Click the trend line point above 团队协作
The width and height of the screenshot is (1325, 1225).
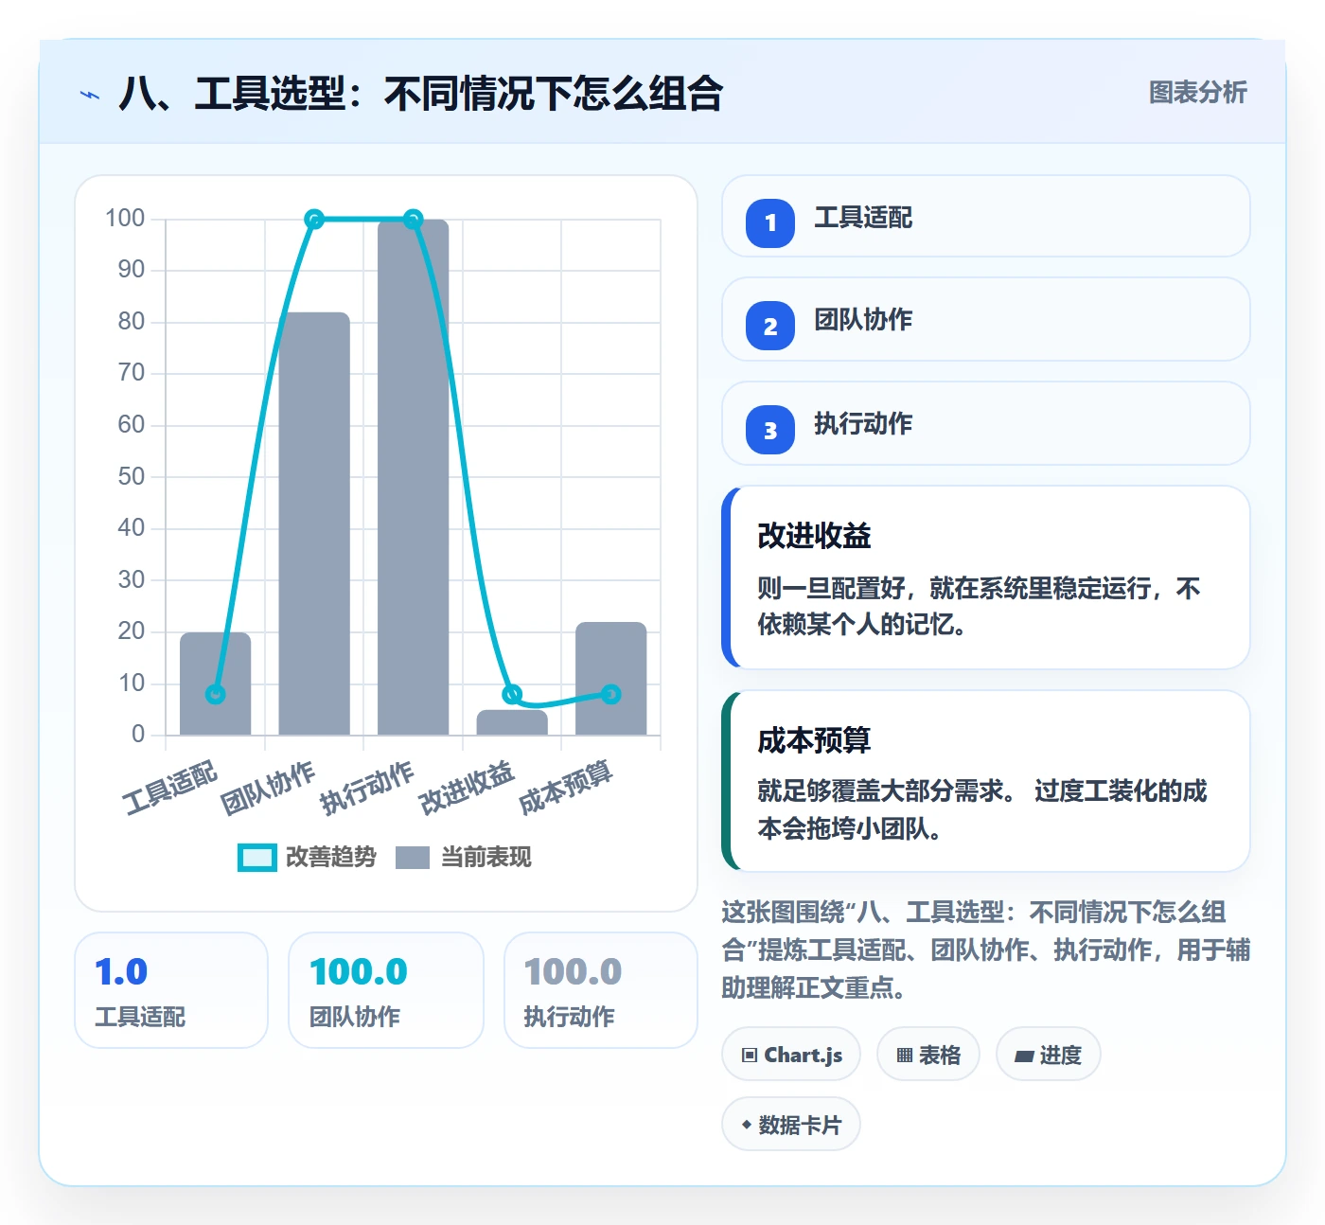pyautogui.click(x=314, y=220)
